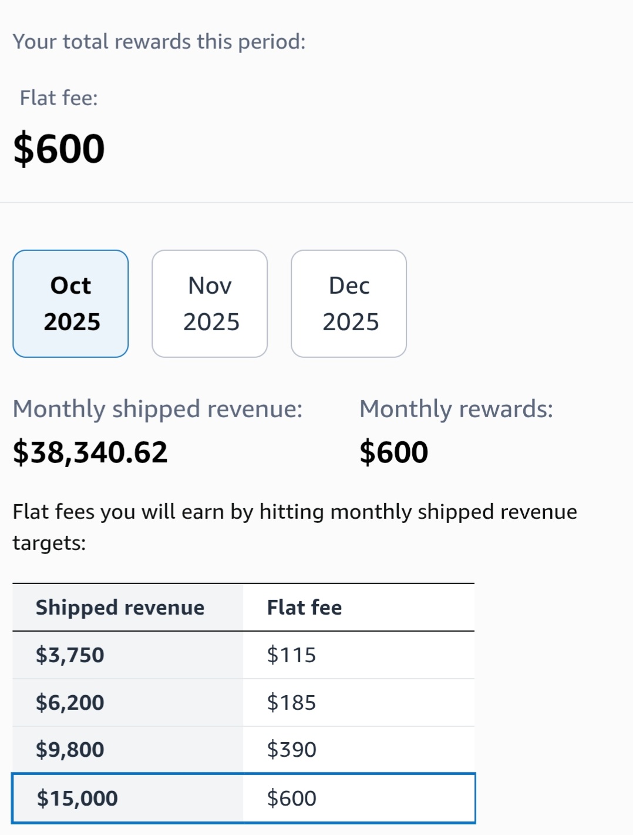Switch to the Nov 2025 tab
This screenshot has height=835, width=633.
coord(210,304)
